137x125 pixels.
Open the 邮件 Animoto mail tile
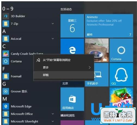(x=109, y=26)
